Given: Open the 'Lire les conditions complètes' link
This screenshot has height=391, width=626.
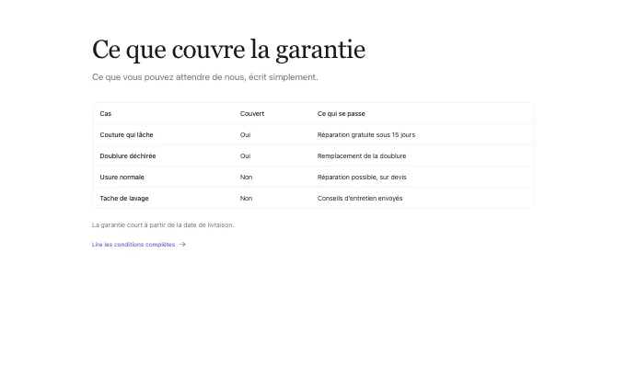Looking at the screenshot, I should pos(138,244).
